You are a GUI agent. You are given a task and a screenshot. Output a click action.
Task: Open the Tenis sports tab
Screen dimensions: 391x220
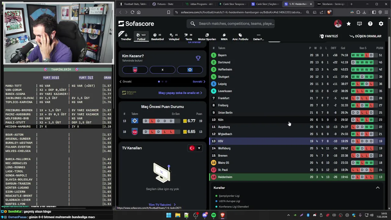189,37
